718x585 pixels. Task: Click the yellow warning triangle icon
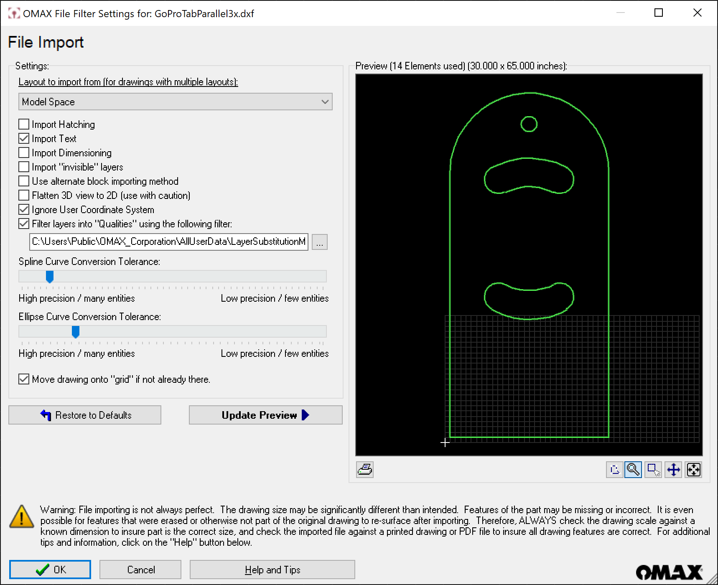[x=22, y=516]
